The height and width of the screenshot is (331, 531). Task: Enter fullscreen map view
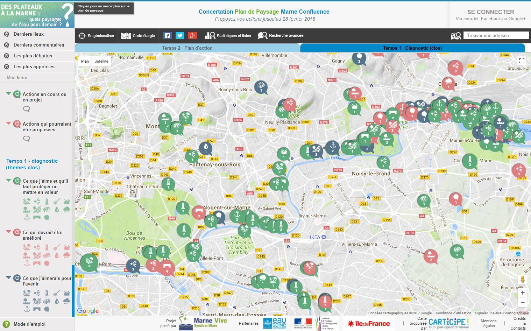tap(521, 61)
